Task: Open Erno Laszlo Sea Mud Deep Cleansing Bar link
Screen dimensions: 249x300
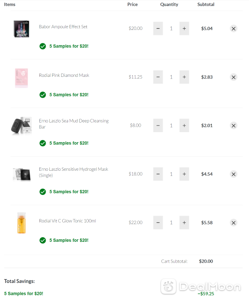Action: coord(74,124)
